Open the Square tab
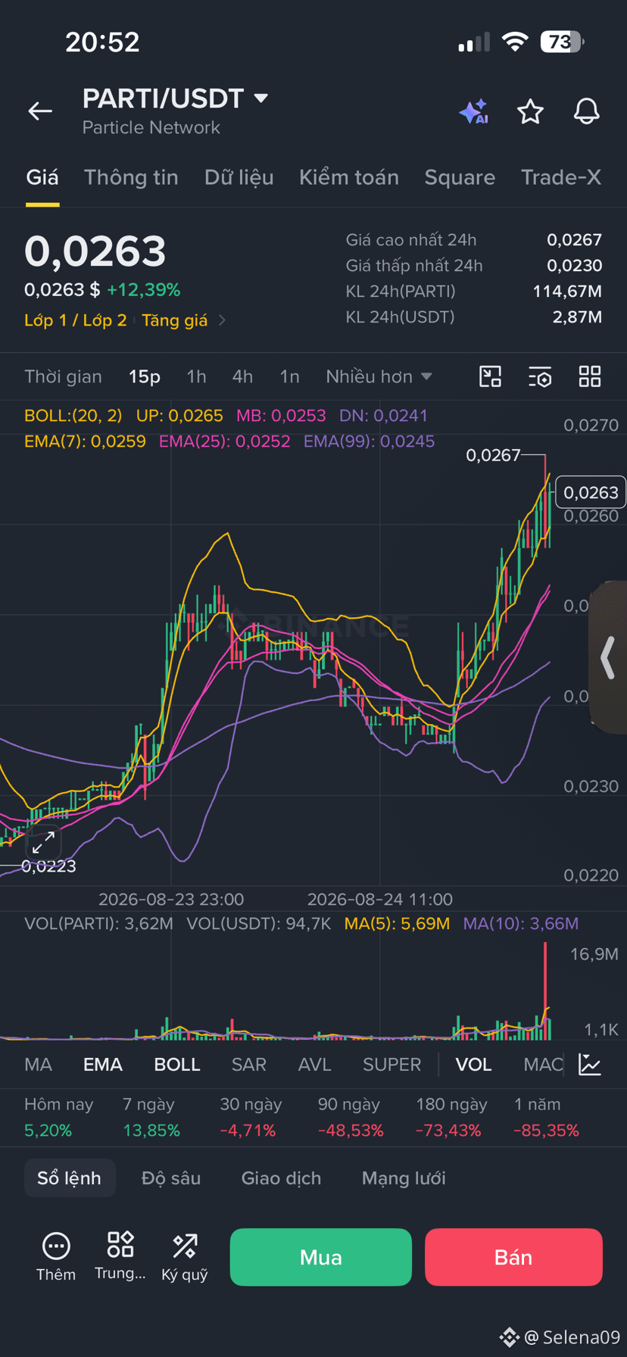 pyautogui.click(x=460, y=177)
